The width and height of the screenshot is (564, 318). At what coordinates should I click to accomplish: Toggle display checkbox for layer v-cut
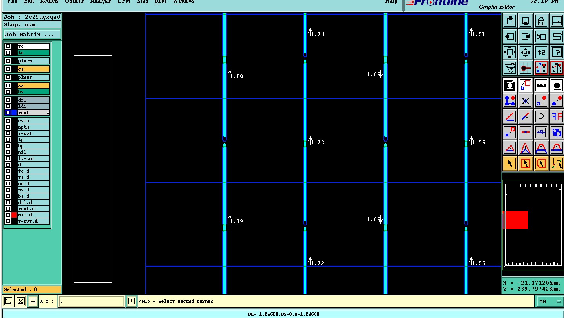pyautogui.click(x=8, y=133)
